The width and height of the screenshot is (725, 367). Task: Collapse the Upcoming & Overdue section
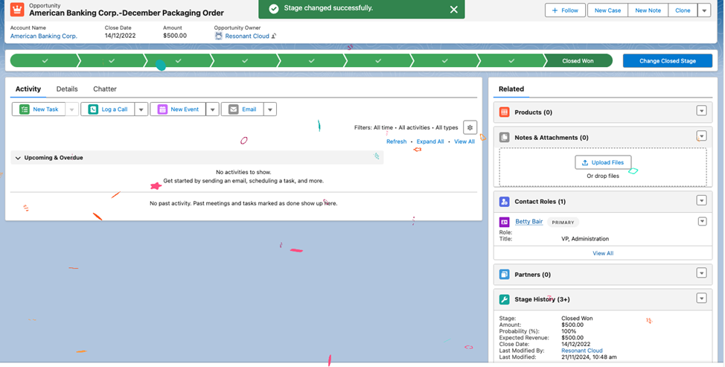click(18, 158)
